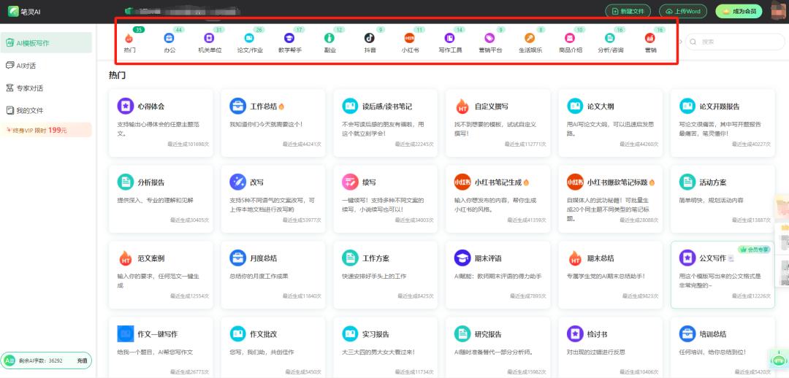Open AI模板写作 in the sidebar
789x378 pixels.
coord(46,43)
